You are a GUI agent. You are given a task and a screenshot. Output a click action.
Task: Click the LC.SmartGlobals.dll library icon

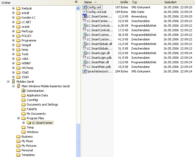pyautogui.click(x=85, y=44)
